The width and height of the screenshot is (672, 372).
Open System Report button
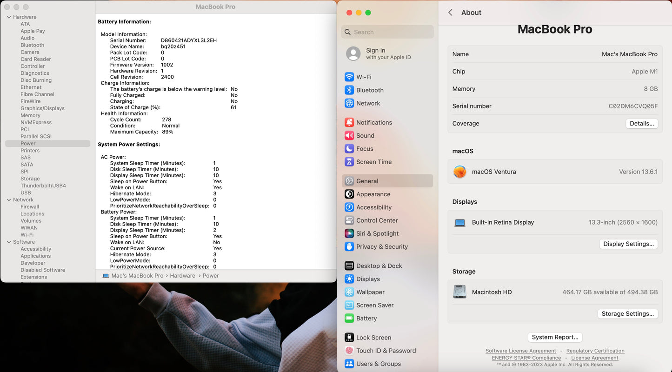point(555,337)
